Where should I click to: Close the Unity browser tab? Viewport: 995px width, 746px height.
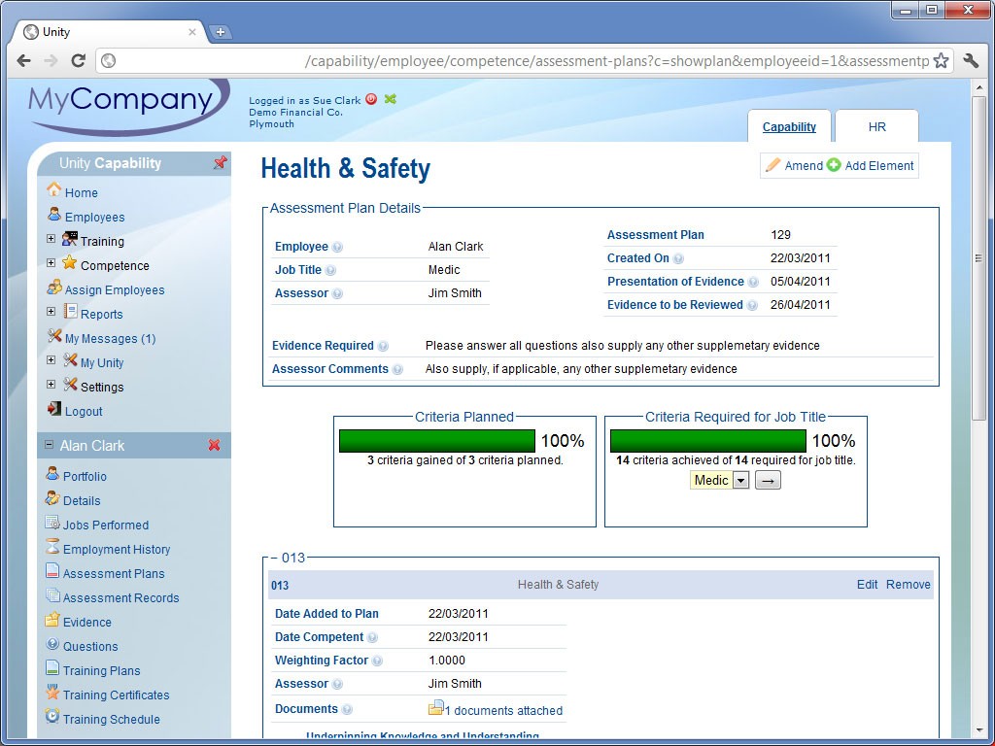click(191, 32)
